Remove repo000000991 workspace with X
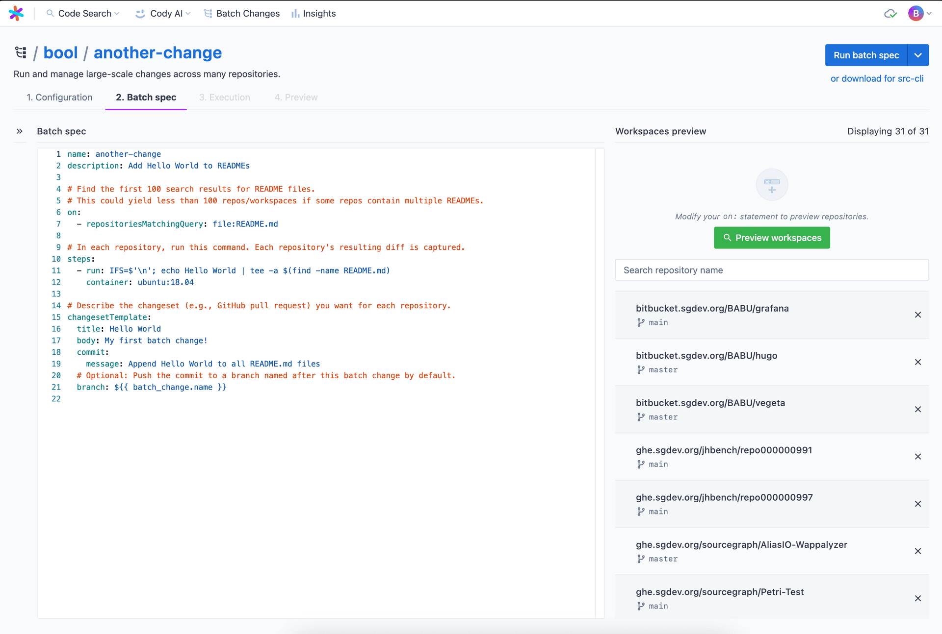Viewport: 942px width, 634px height. click(x=917, y=457)
